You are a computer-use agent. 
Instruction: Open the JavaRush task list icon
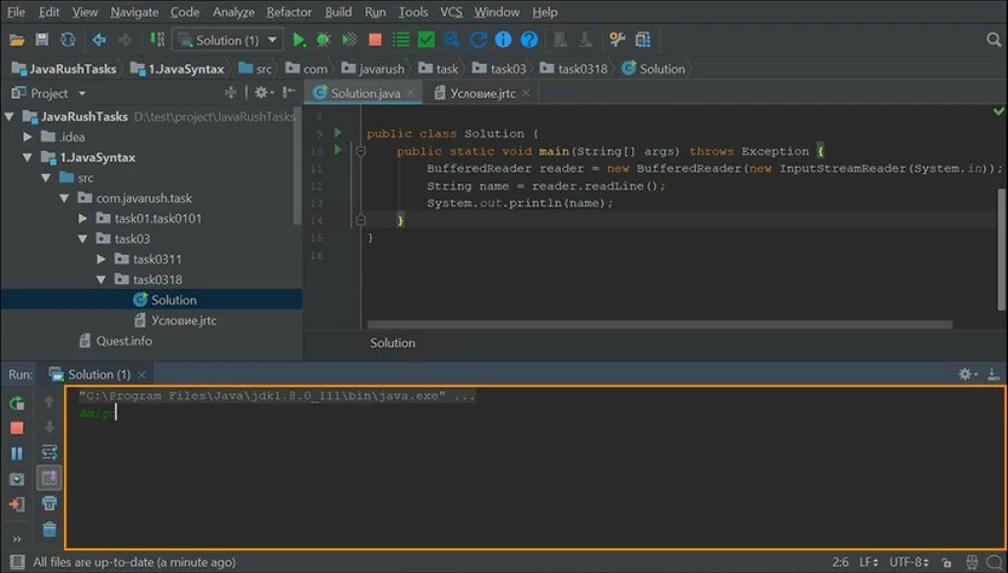(402, 39)
